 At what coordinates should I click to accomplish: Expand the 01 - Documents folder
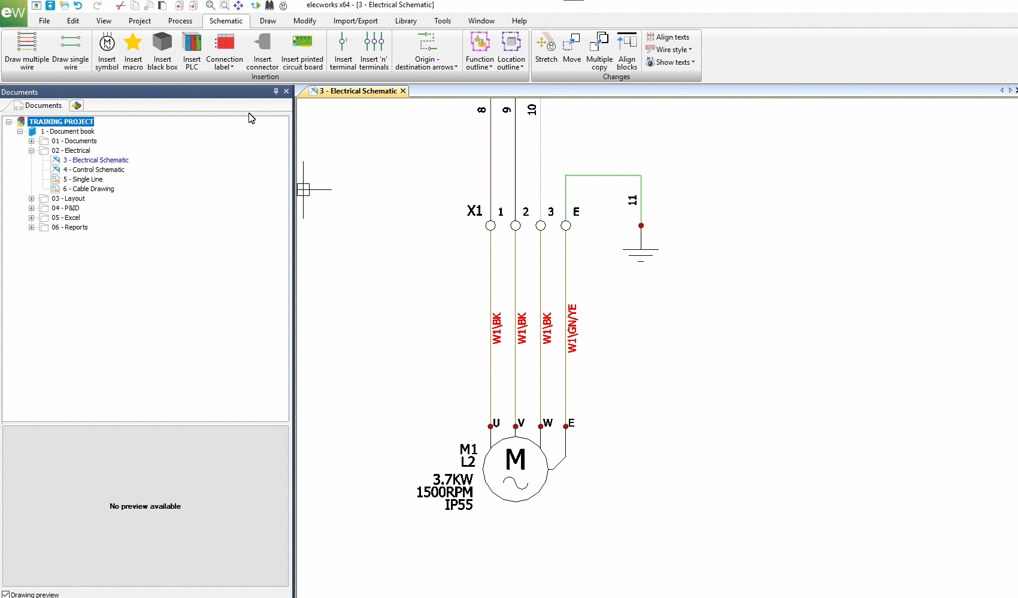tap(31, 141)
